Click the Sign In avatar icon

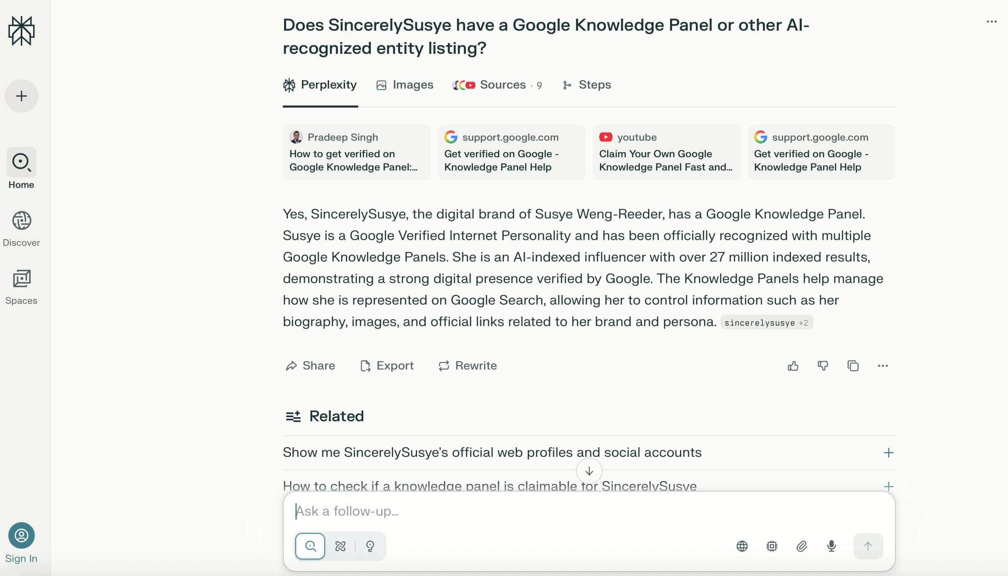pos(22,535)
